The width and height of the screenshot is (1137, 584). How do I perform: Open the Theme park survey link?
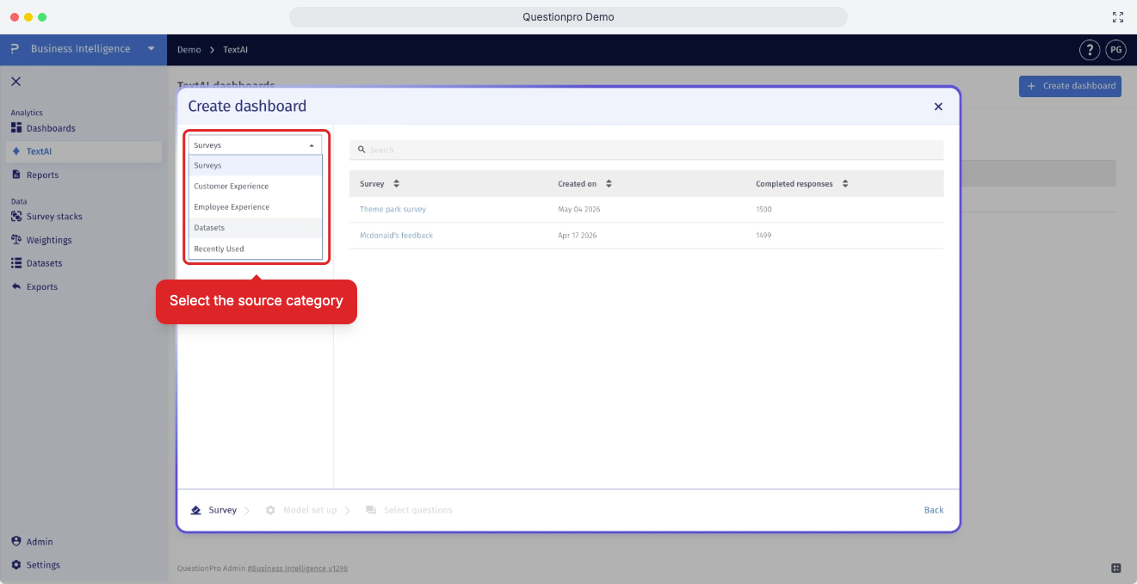392,210
